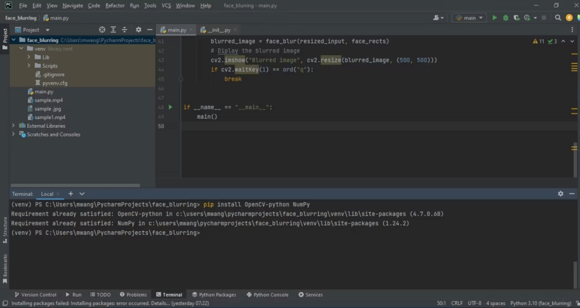The width and height of the screenshot is (580, 308).
Task: Open the Services tool window
Action: (x=311, y=295)
